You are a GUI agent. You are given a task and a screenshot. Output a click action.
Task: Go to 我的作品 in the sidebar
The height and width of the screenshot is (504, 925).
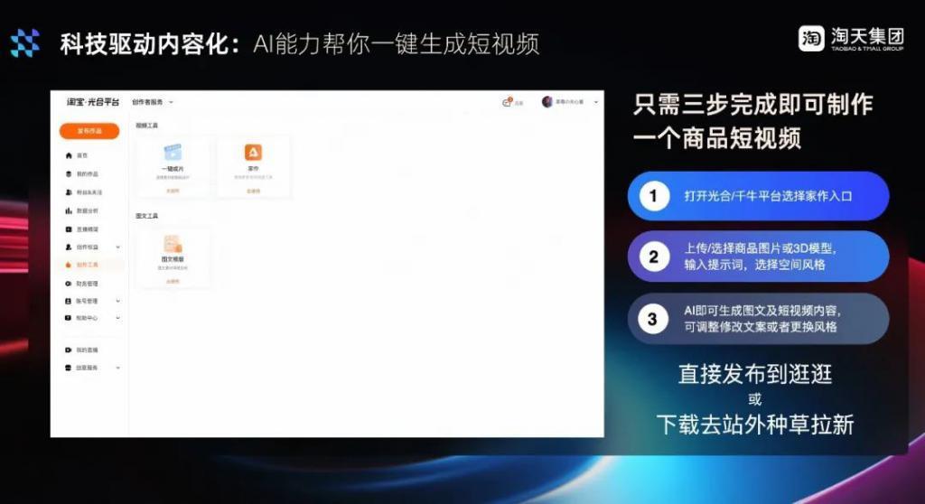click(82, 174)
